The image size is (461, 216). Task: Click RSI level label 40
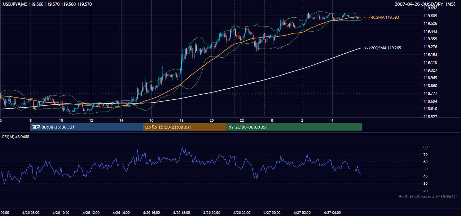click(x=425, y=176)
